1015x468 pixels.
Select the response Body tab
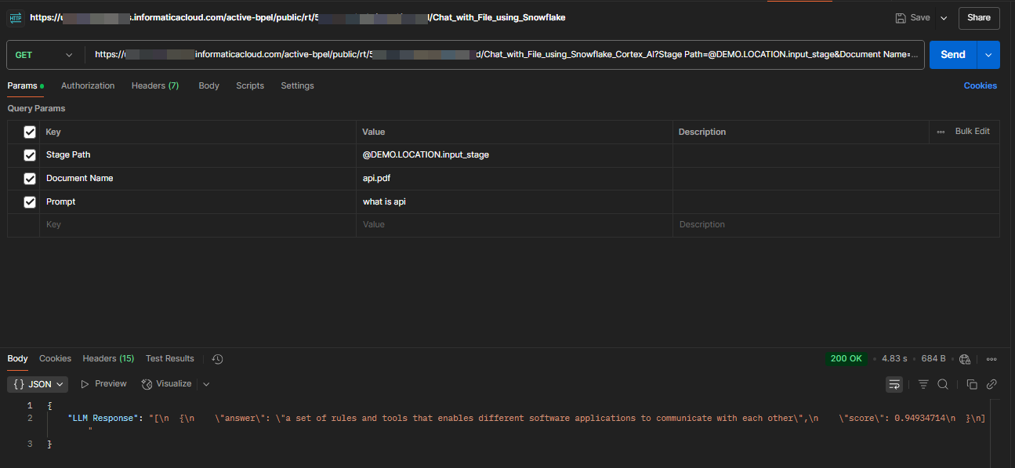pos(17,358)
